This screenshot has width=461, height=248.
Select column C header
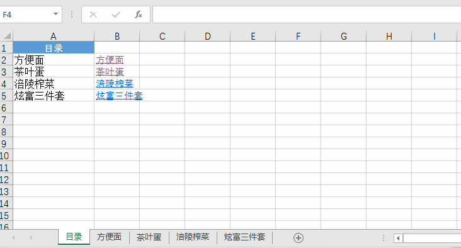pos(162,36)
